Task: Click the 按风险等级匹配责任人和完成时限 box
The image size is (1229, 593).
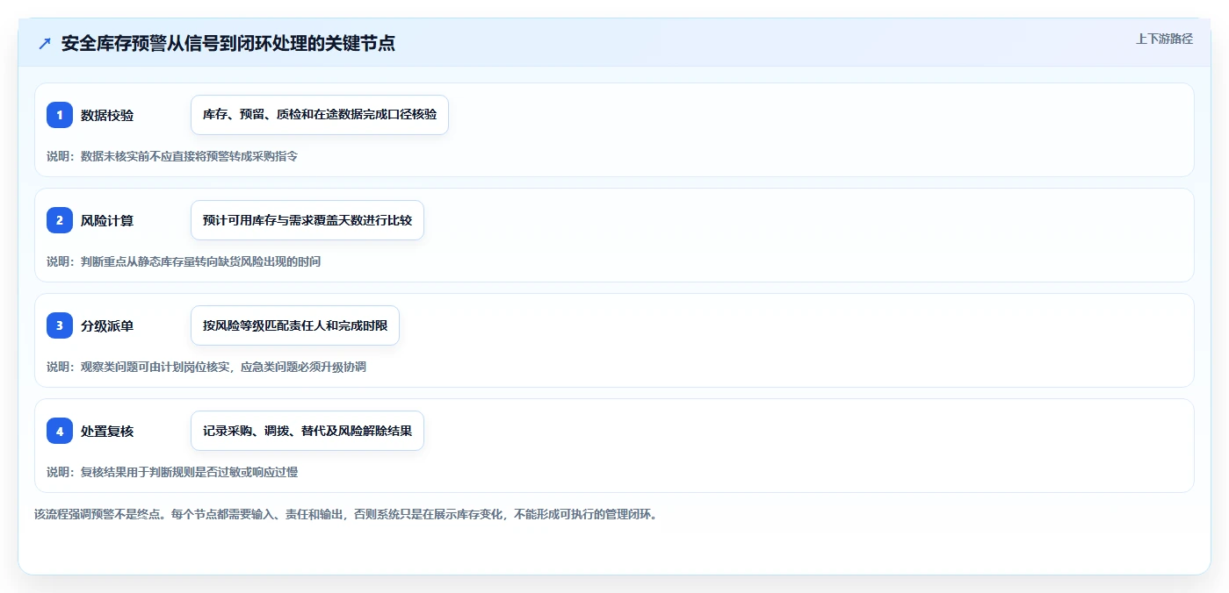Action: [x=295, y=325]
